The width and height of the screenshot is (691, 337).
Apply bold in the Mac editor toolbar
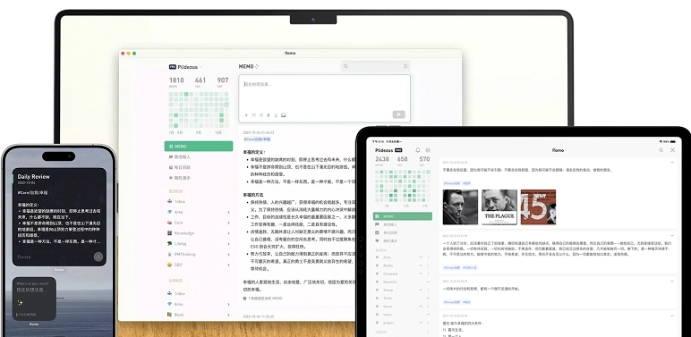[269, 115]
